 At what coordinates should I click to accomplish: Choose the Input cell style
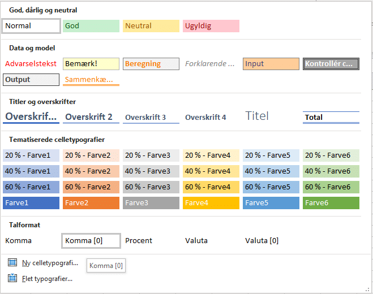coord(271,64)
